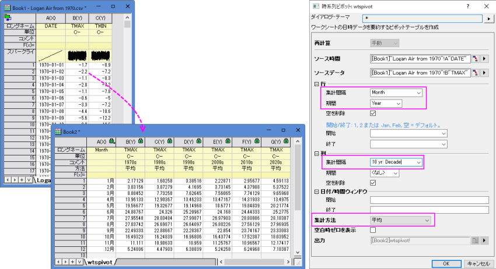Open dialog theme flyout arrow
Image resolution: width=496 pixels, height=269 pixels.
(489, 19)
